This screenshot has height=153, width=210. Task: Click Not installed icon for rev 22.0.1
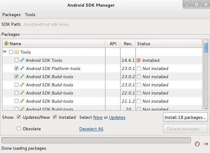[139, 93]
